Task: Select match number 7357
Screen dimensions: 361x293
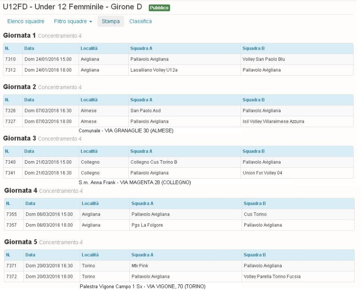Action: 12,225
